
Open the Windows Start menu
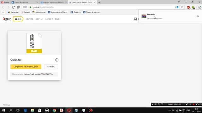tap(3, 110)
